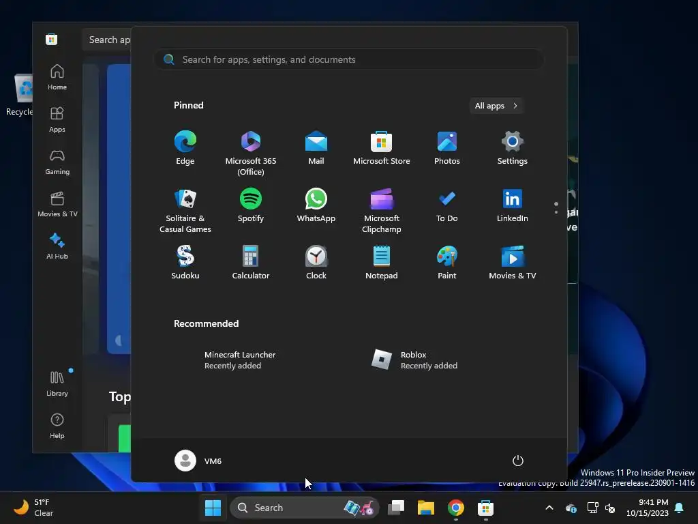Click the power button in Start menu
The height and width of the screenshot is (524, 698).
pyautogui.click(x=518, y=461)
